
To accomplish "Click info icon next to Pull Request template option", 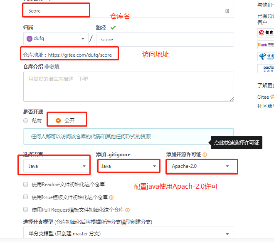I will click(128, 210).
